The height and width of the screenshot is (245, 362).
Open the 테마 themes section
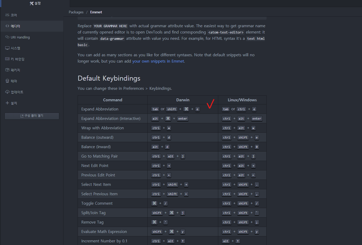click(31, 81)
